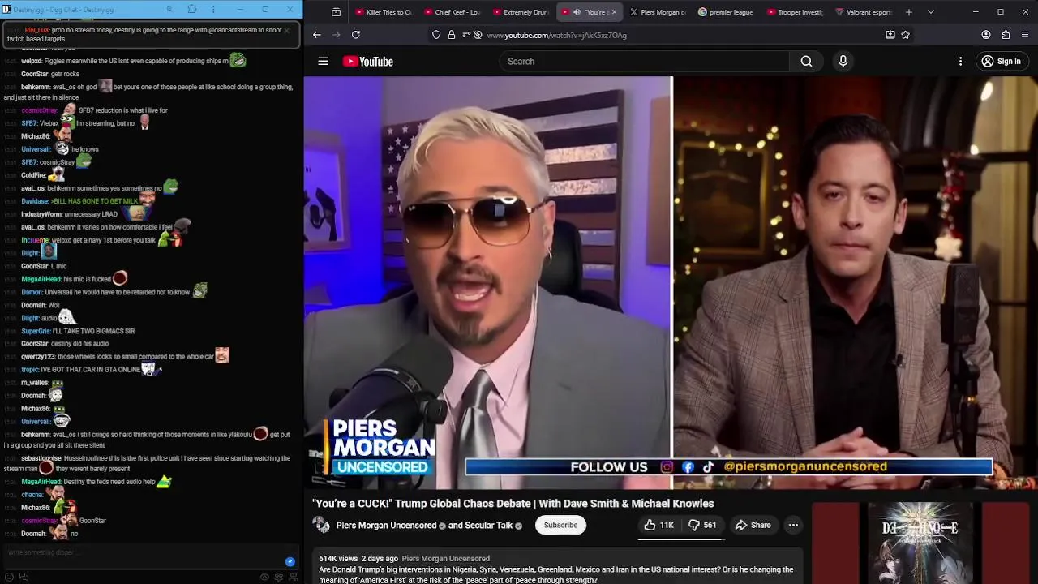
Task: Open more actions menu beside Share
Action: click(793, 525)
